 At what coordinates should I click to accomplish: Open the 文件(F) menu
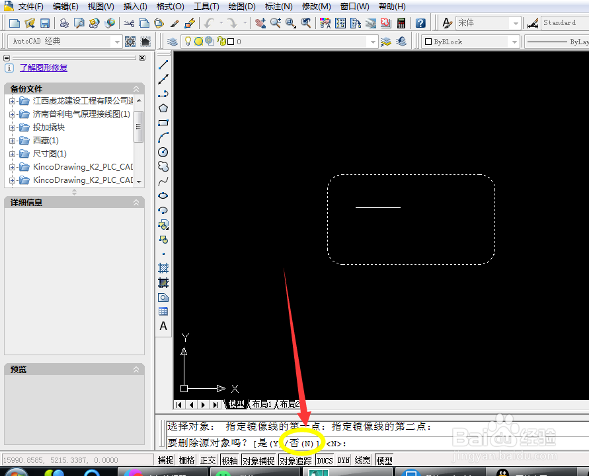[31, 7]
